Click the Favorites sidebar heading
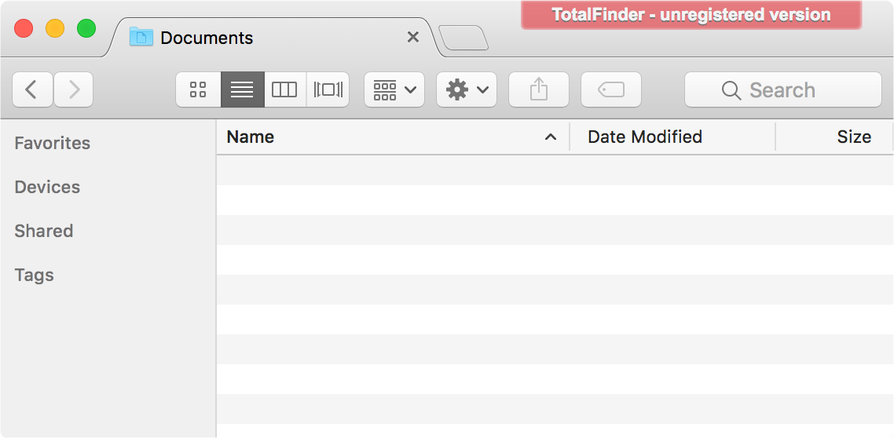 click(53, 143)
